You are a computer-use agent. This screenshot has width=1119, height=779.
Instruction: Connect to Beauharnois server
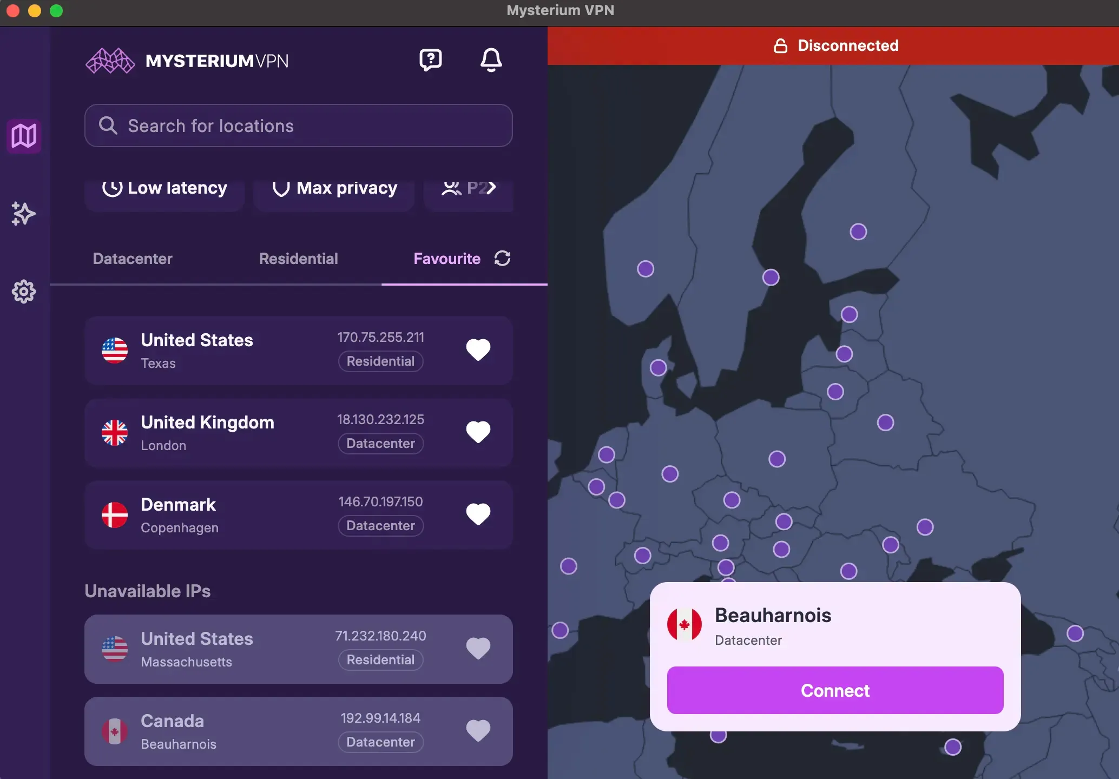coord(835,690)
